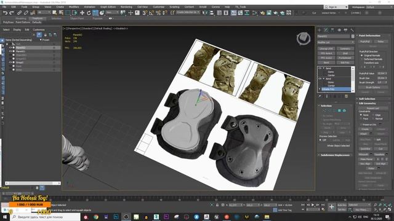Open the Modify command panel tab
This screenshot has height=221, width=394.
(326, 30)
